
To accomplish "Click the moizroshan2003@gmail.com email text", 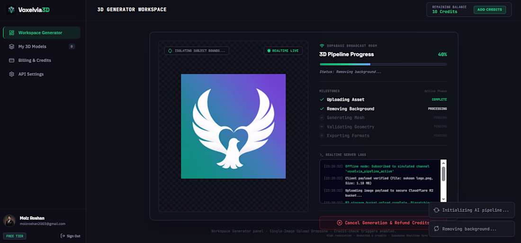I will [42, 224].
